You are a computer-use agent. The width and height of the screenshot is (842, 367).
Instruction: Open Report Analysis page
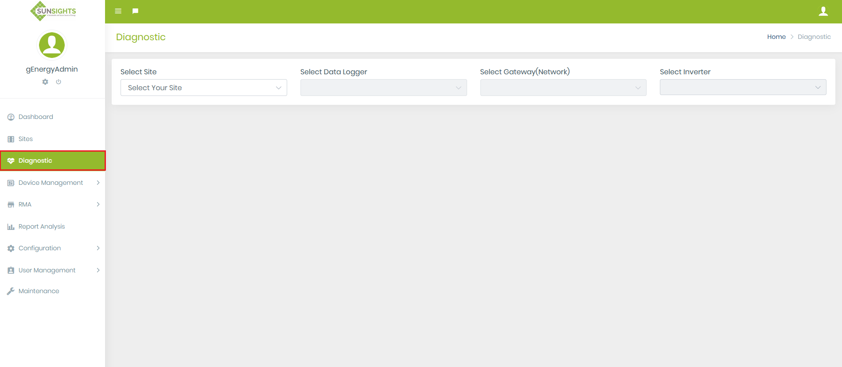(41, 226)
